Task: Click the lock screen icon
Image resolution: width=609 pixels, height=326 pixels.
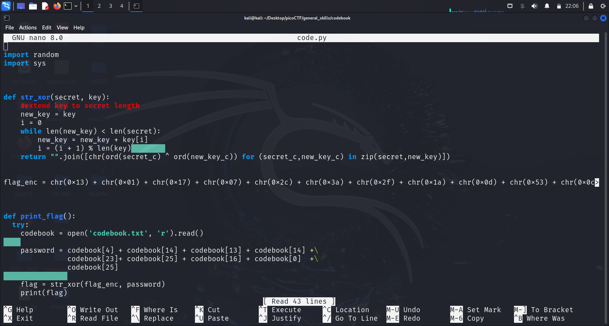Action: [591, 6]
